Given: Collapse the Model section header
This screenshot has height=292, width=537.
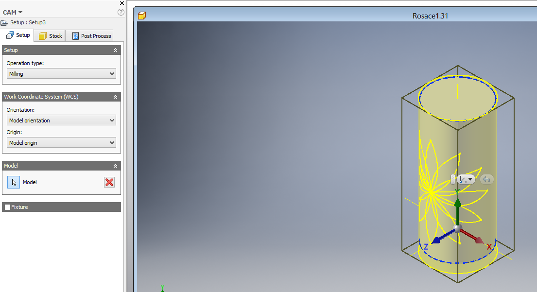Looking at the screenshot, I should pyautogui.click(x=115, y=166).
